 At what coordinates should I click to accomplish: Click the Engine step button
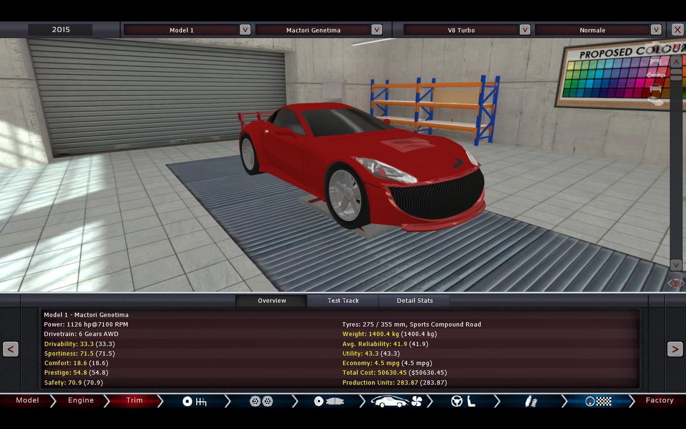point(81,400)
